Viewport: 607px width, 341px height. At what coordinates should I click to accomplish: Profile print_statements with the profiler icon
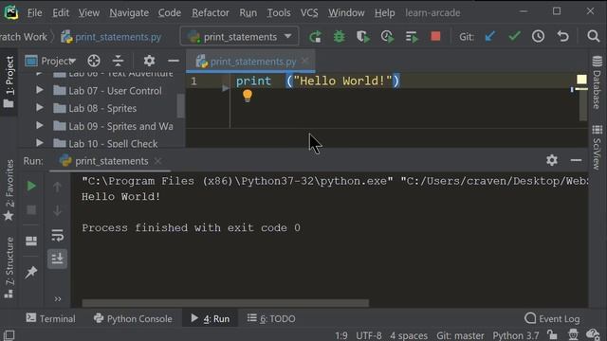pos(387,37)
